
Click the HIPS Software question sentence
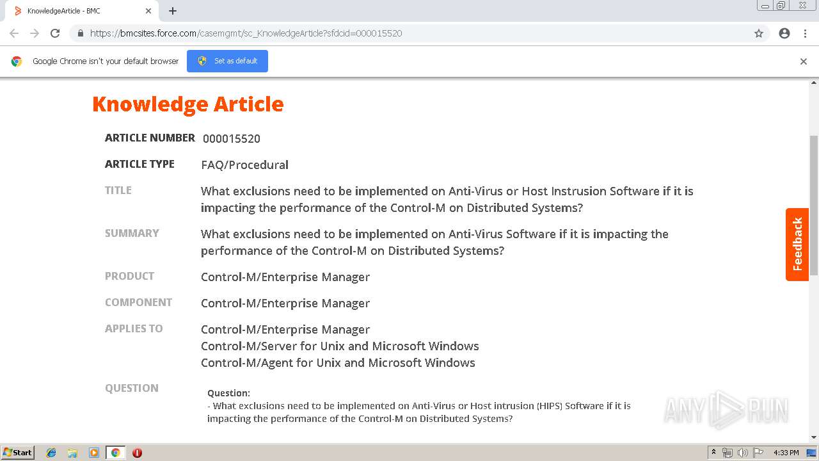tap(419, 412)
